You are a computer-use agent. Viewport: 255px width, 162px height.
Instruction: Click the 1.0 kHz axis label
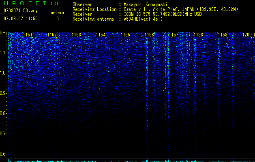click(x=3, y=73)
